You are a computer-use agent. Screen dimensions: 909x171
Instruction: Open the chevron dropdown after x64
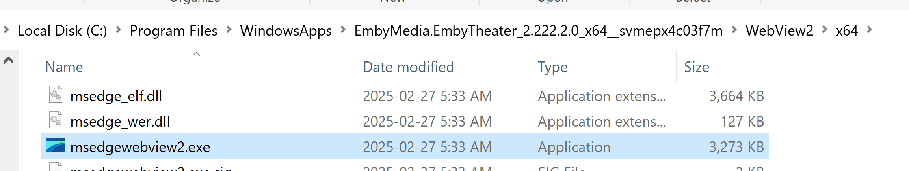click(870, 30)
